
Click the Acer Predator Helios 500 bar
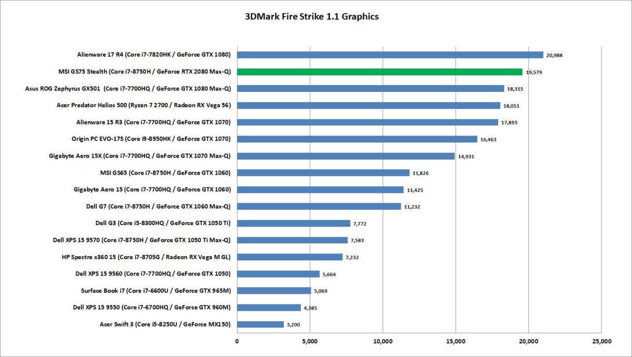[369, 105]
